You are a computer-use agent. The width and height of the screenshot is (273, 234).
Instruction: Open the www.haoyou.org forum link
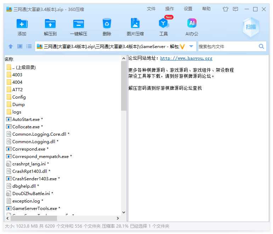pos(186,58)
